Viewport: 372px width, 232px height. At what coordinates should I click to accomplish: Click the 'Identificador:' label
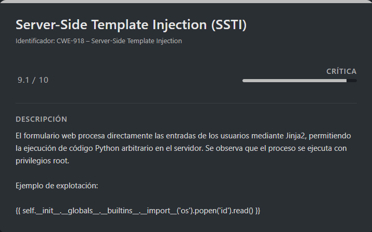[x=35, y=41]
